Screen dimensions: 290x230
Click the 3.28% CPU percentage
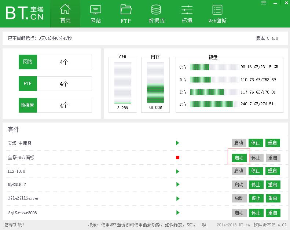click(x=122, y=108)
